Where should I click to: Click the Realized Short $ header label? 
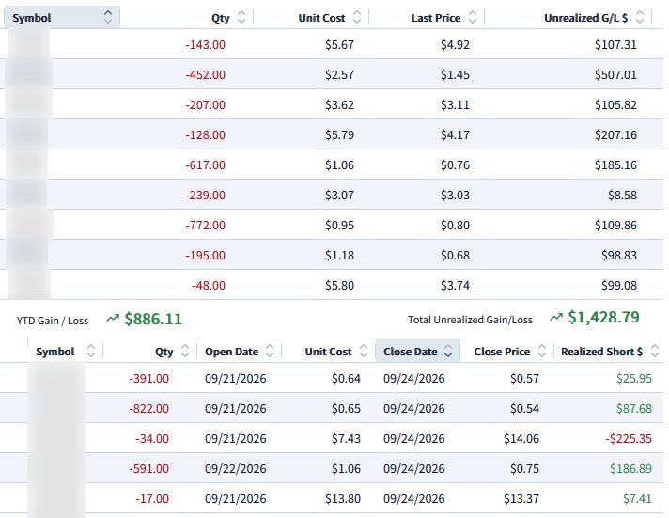coord(601,352)
